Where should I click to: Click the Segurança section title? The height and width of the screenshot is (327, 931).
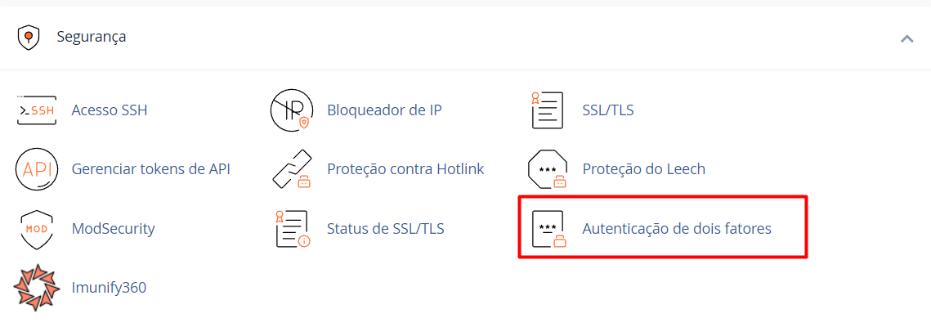click(x=91, y=37)
